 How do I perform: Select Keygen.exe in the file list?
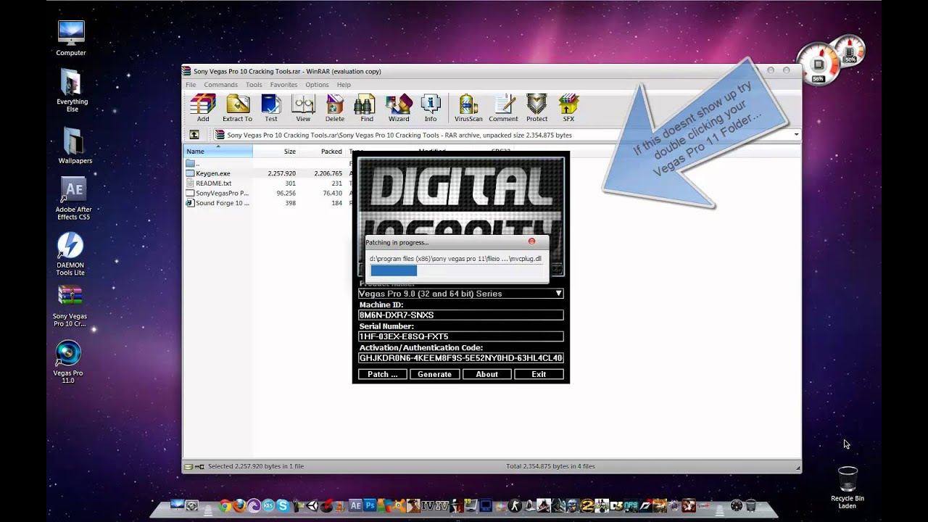[x=213, y=173]
